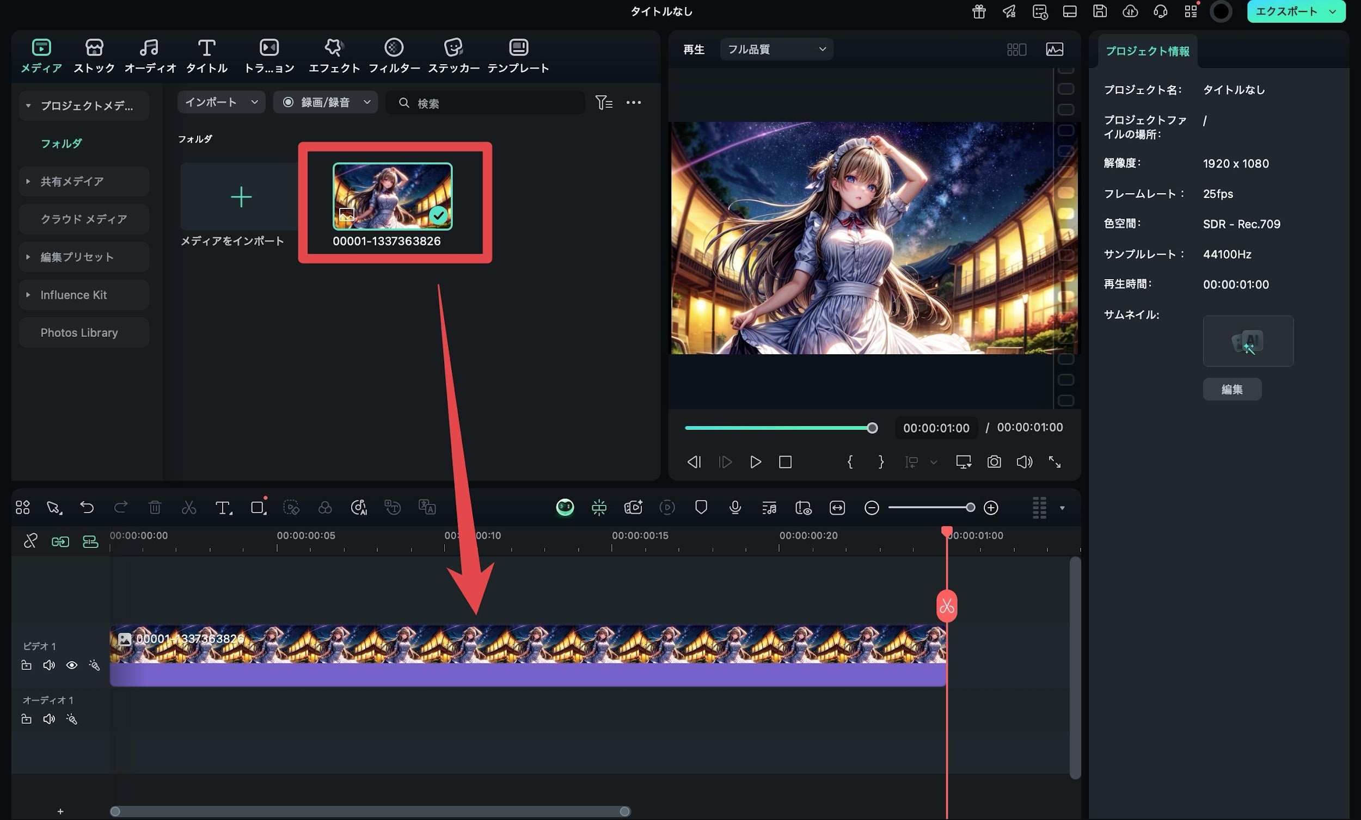This screenshot has width=1361, height=820.
Task: Open the timeline track-size options dropdown arrow
Action: pos(1062,508)
